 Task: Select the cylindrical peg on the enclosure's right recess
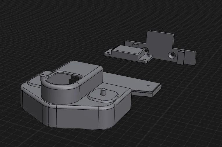click(103, 91)
